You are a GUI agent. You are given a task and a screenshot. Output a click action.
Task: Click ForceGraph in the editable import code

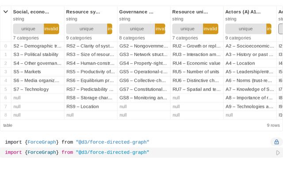(42, 152)
